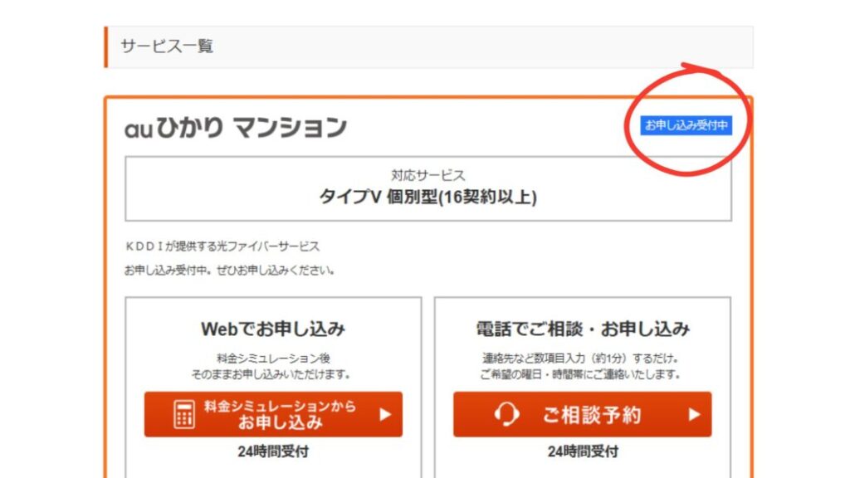
Task: Click the お申し込み受付中 status badge
Action: tap(686, 125)
